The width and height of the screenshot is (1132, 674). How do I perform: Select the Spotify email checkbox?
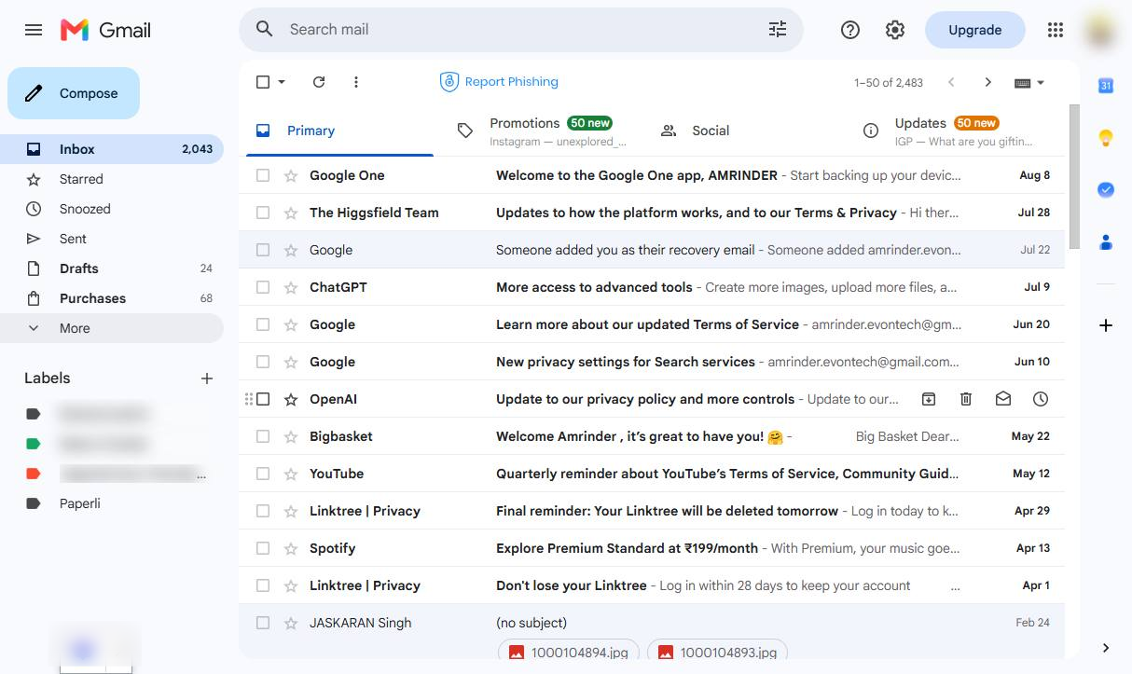point(263,548)
